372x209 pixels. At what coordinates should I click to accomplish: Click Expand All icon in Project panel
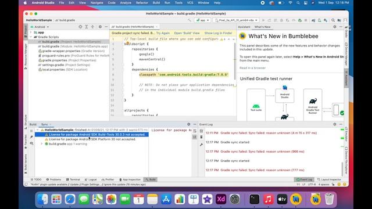coord(87,27)
